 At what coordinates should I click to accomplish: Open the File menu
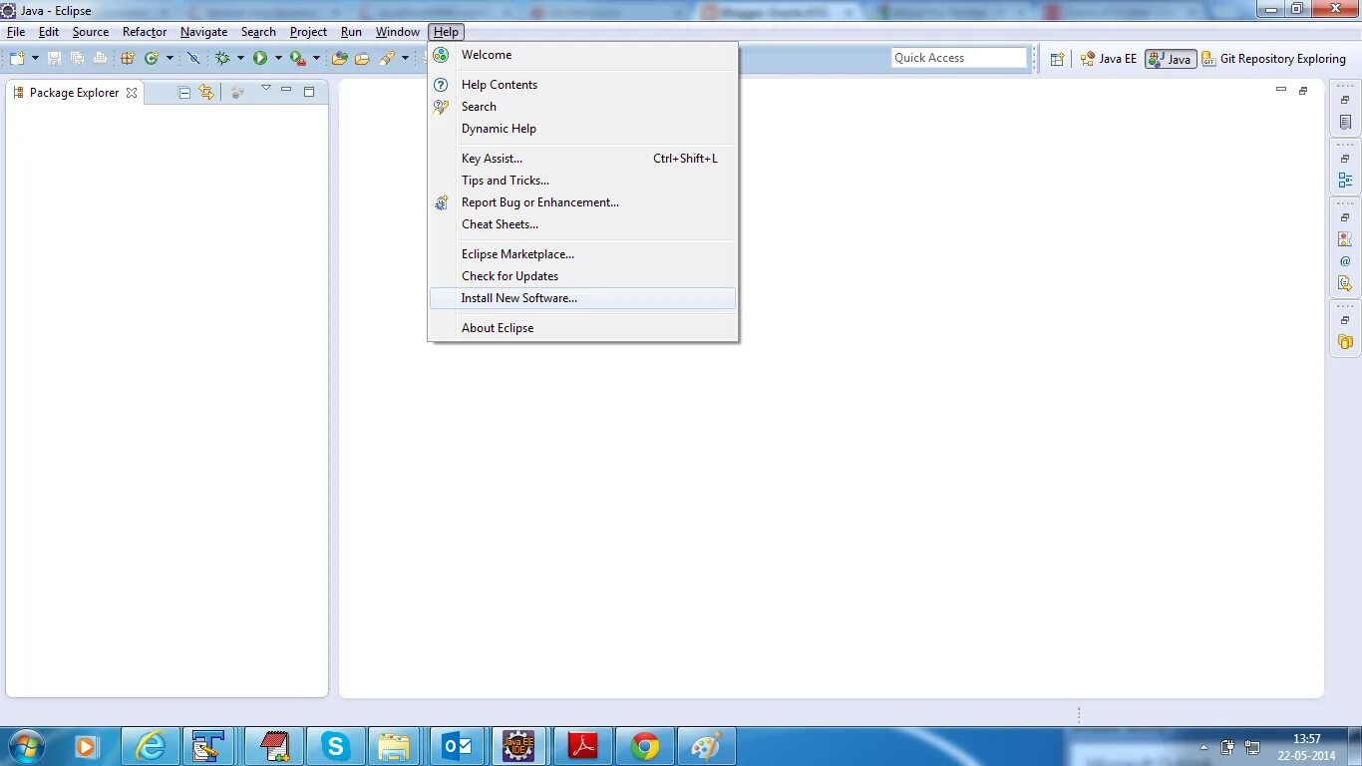coord(16,32)
